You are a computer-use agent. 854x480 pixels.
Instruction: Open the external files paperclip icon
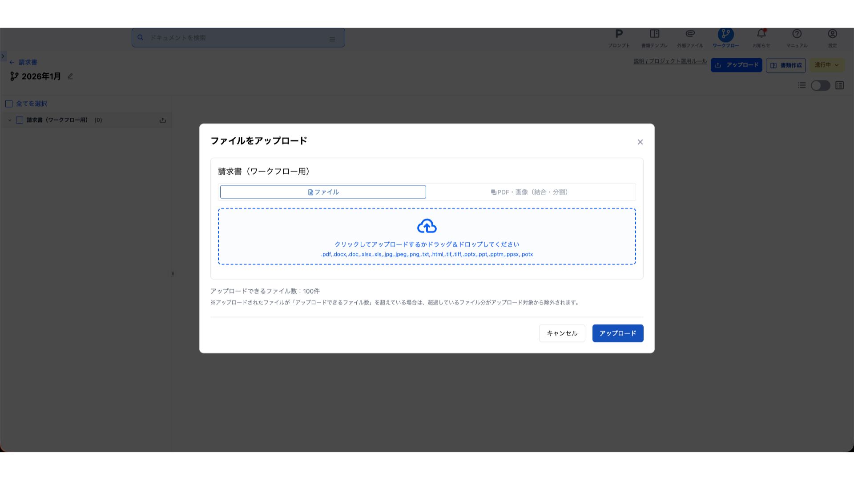(x=690, y=34)
